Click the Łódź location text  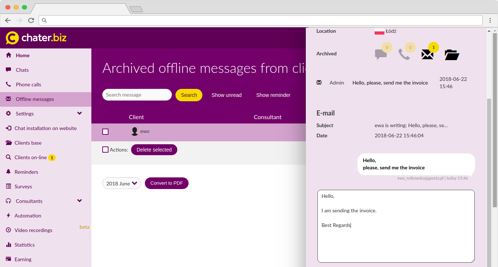click(391, 31)
